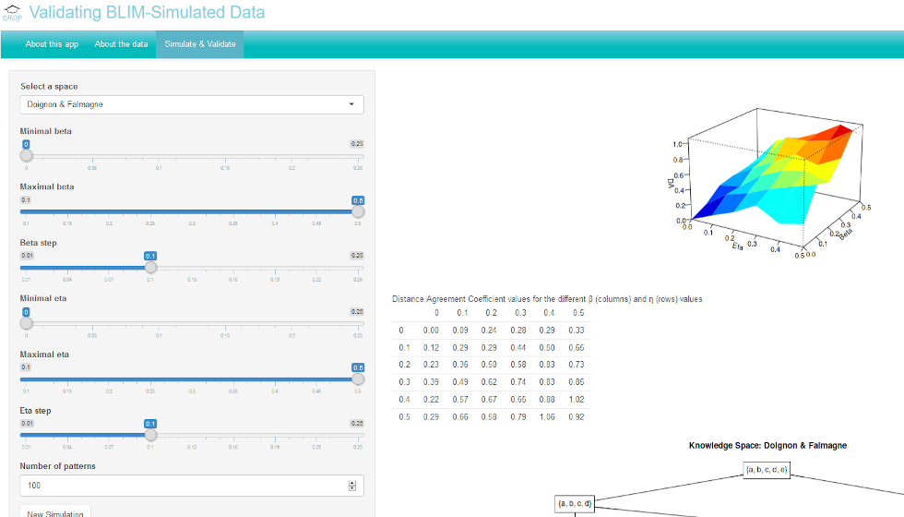Click the graduation cap app logo
This screenshot has width=904, height=517.
(x=11, y=13)
